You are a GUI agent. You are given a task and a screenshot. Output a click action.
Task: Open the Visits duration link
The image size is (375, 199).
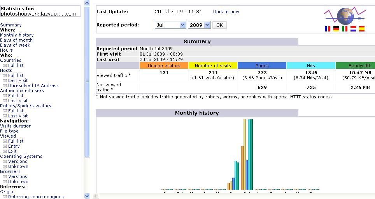[16, 126]
